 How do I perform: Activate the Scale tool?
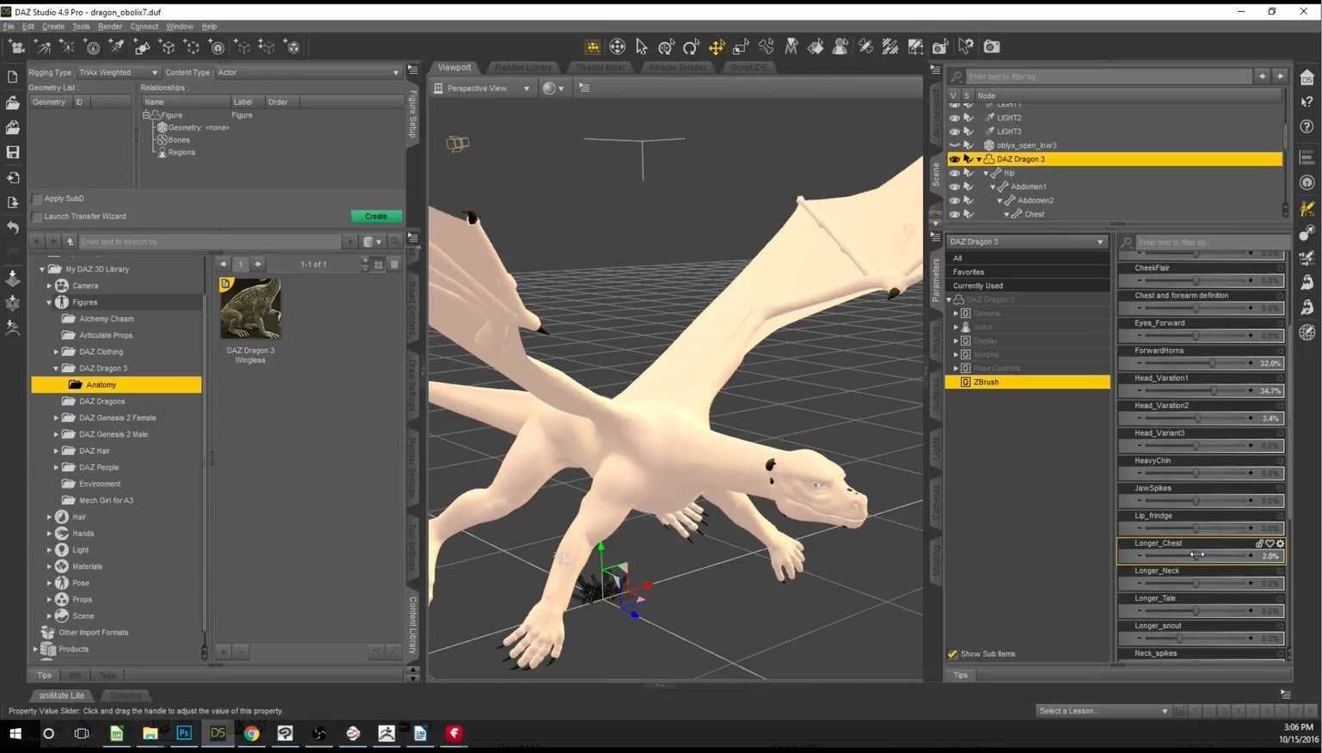(741, 46)
